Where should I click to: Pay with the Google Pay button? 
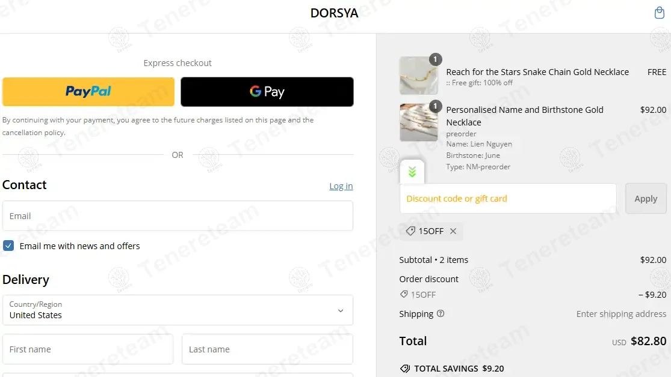coord(267,92)
